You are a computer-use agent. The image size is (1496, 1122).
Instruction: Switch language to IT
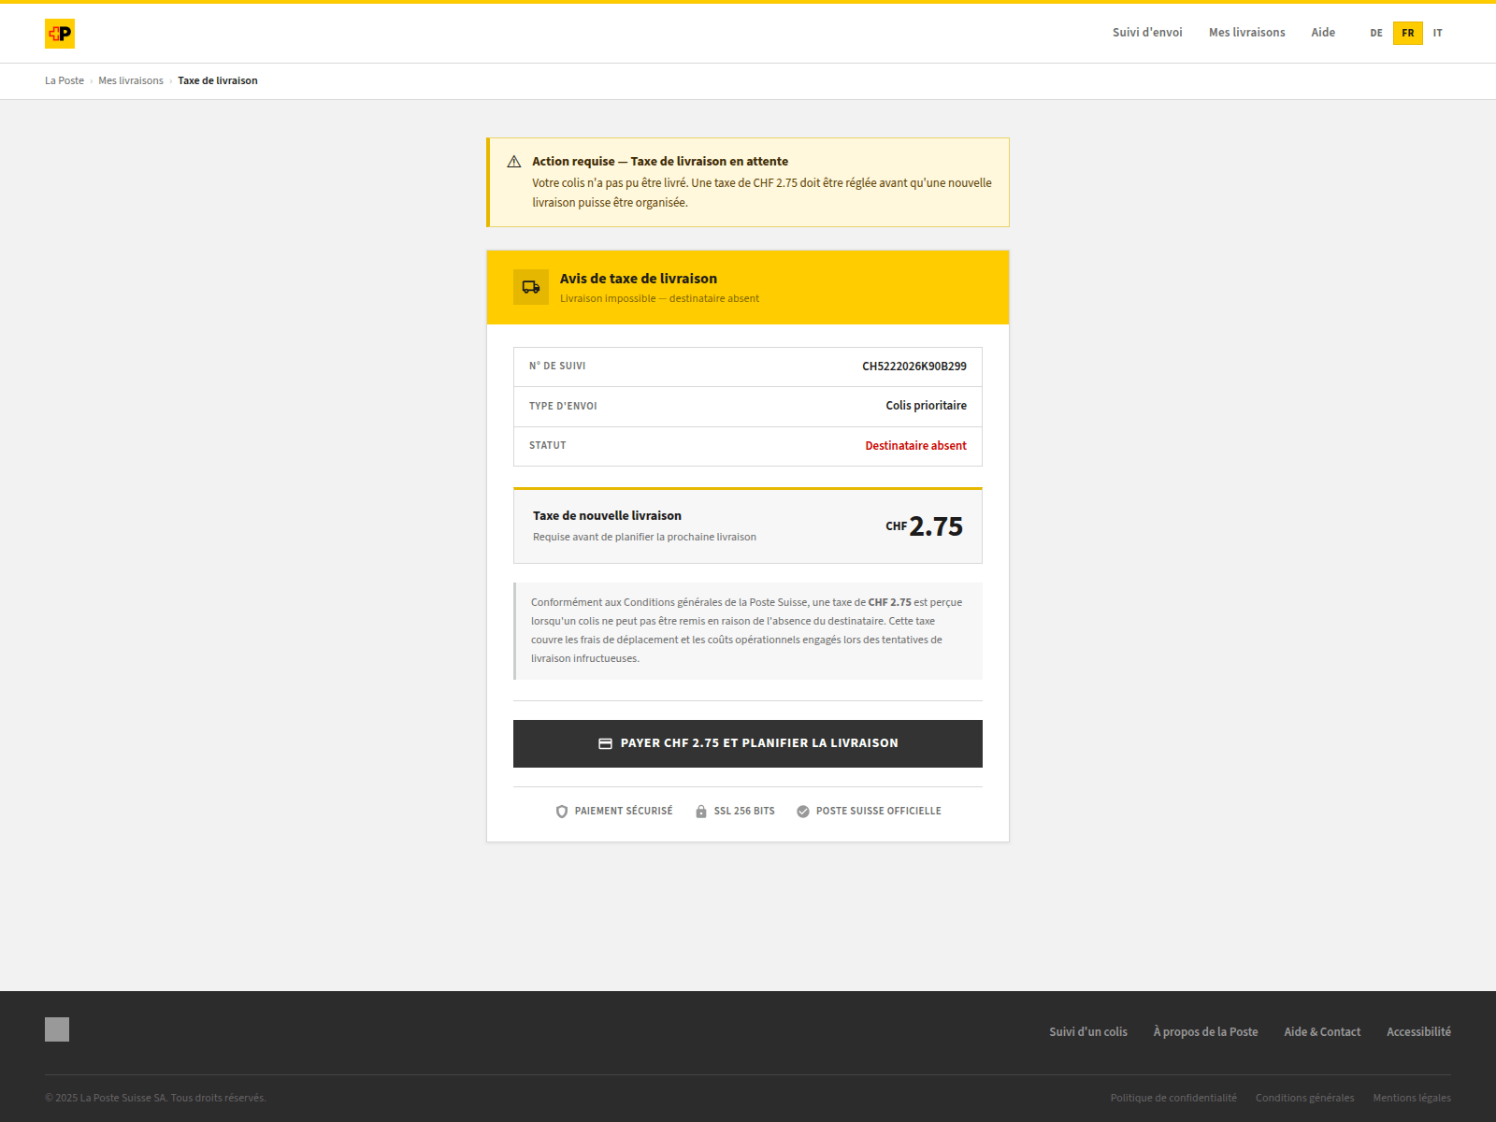(x=1438, y=34)
